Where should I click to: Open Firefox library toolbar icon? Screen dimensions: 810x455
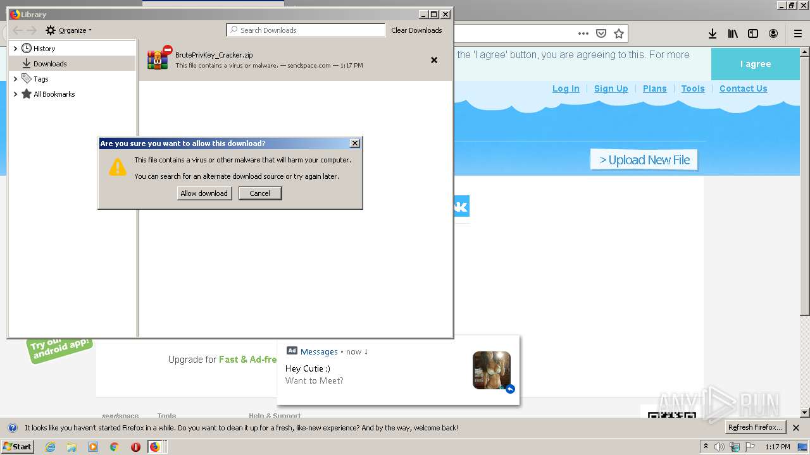(733, 33)
